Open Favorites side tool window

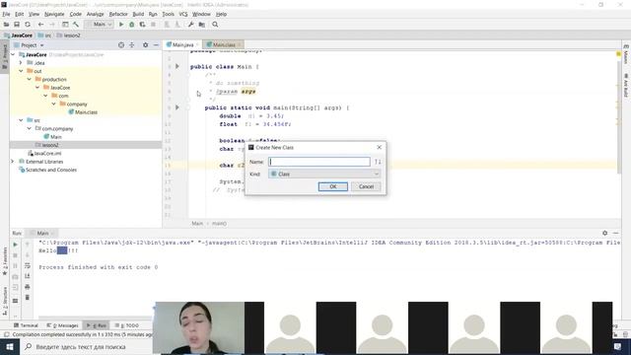(x=5, y=261)
